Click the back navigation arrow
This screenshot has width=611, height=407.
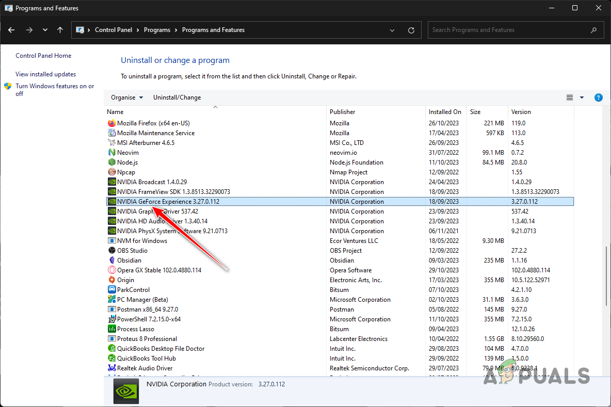11,30
